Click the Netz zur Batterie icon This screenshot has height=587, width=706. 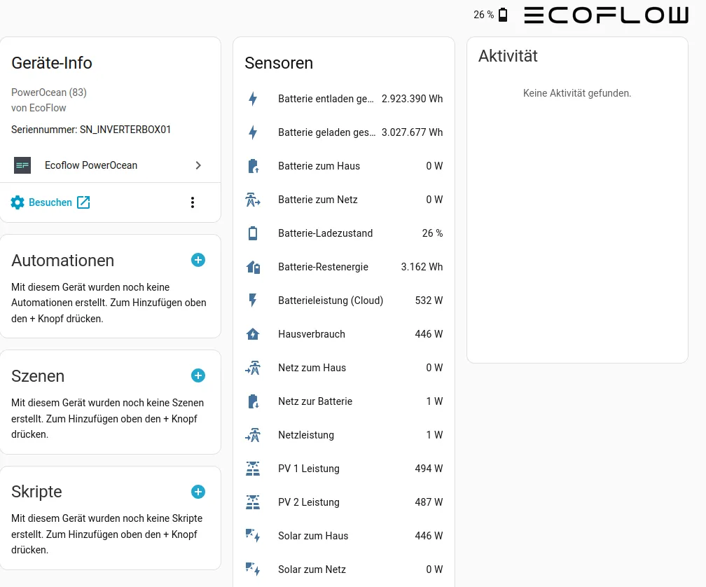(x=253, y=401)
